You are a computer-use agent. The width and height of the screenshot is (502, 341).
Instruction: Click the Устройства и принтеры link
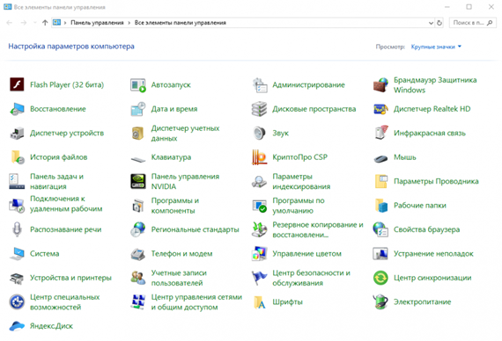tap(70, 278)
